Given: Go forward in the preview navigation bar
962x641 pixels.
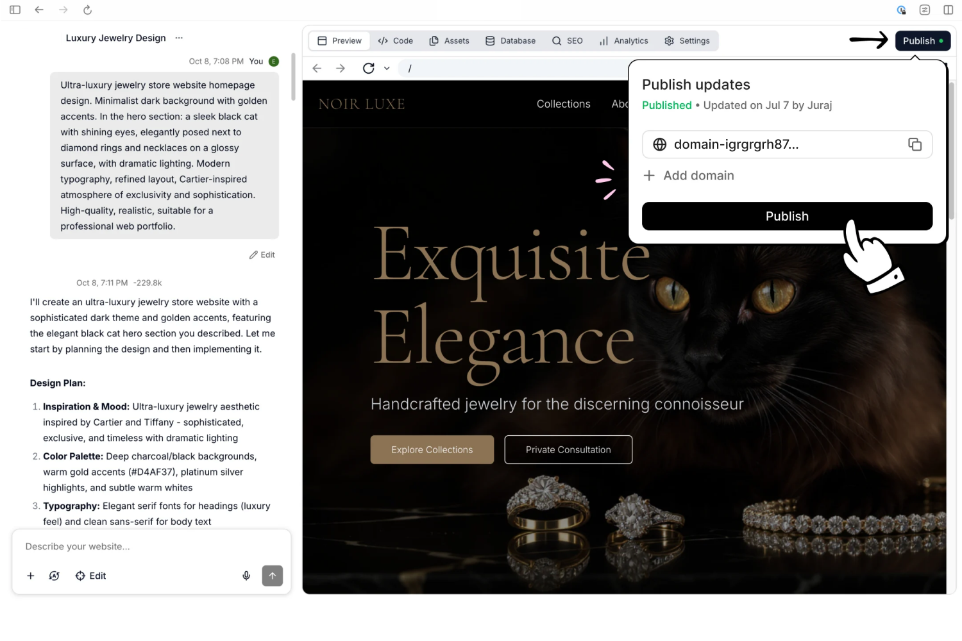Looking at the screenshot, I should click(x=341, y=68).
